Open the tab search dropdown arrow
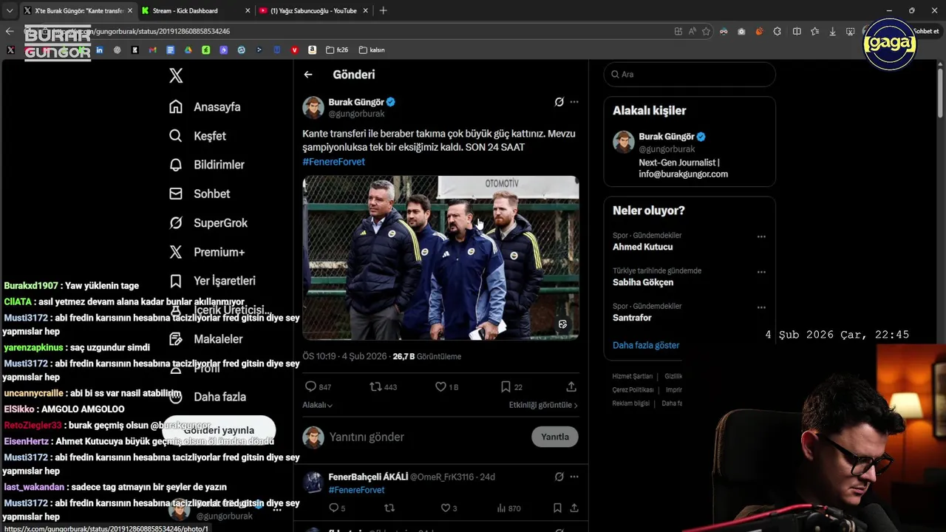Screen dimensions: 946x532 click(x=10, y=10)
